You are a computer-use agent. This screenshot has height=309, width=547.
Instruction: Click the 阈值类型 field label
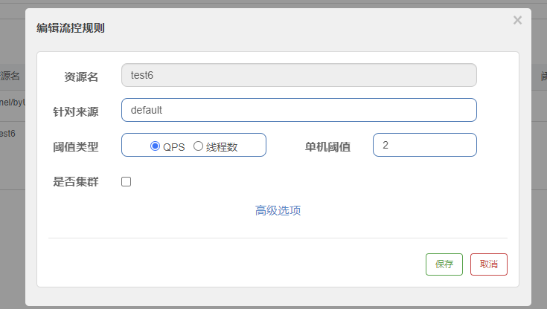pyautogui.click(x=76, y=146)
